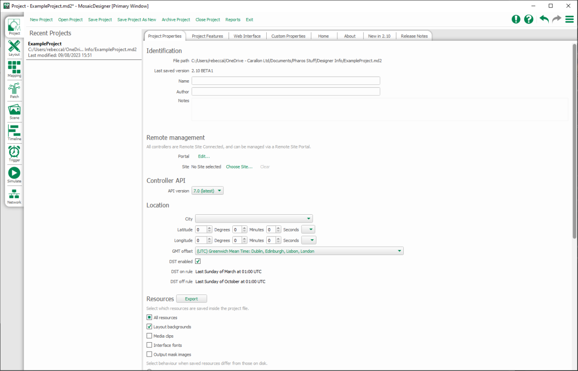Viewport: 578px width, 371px height.
Task: Expand the GMT offset dropdown
Action: pos(299,251)
